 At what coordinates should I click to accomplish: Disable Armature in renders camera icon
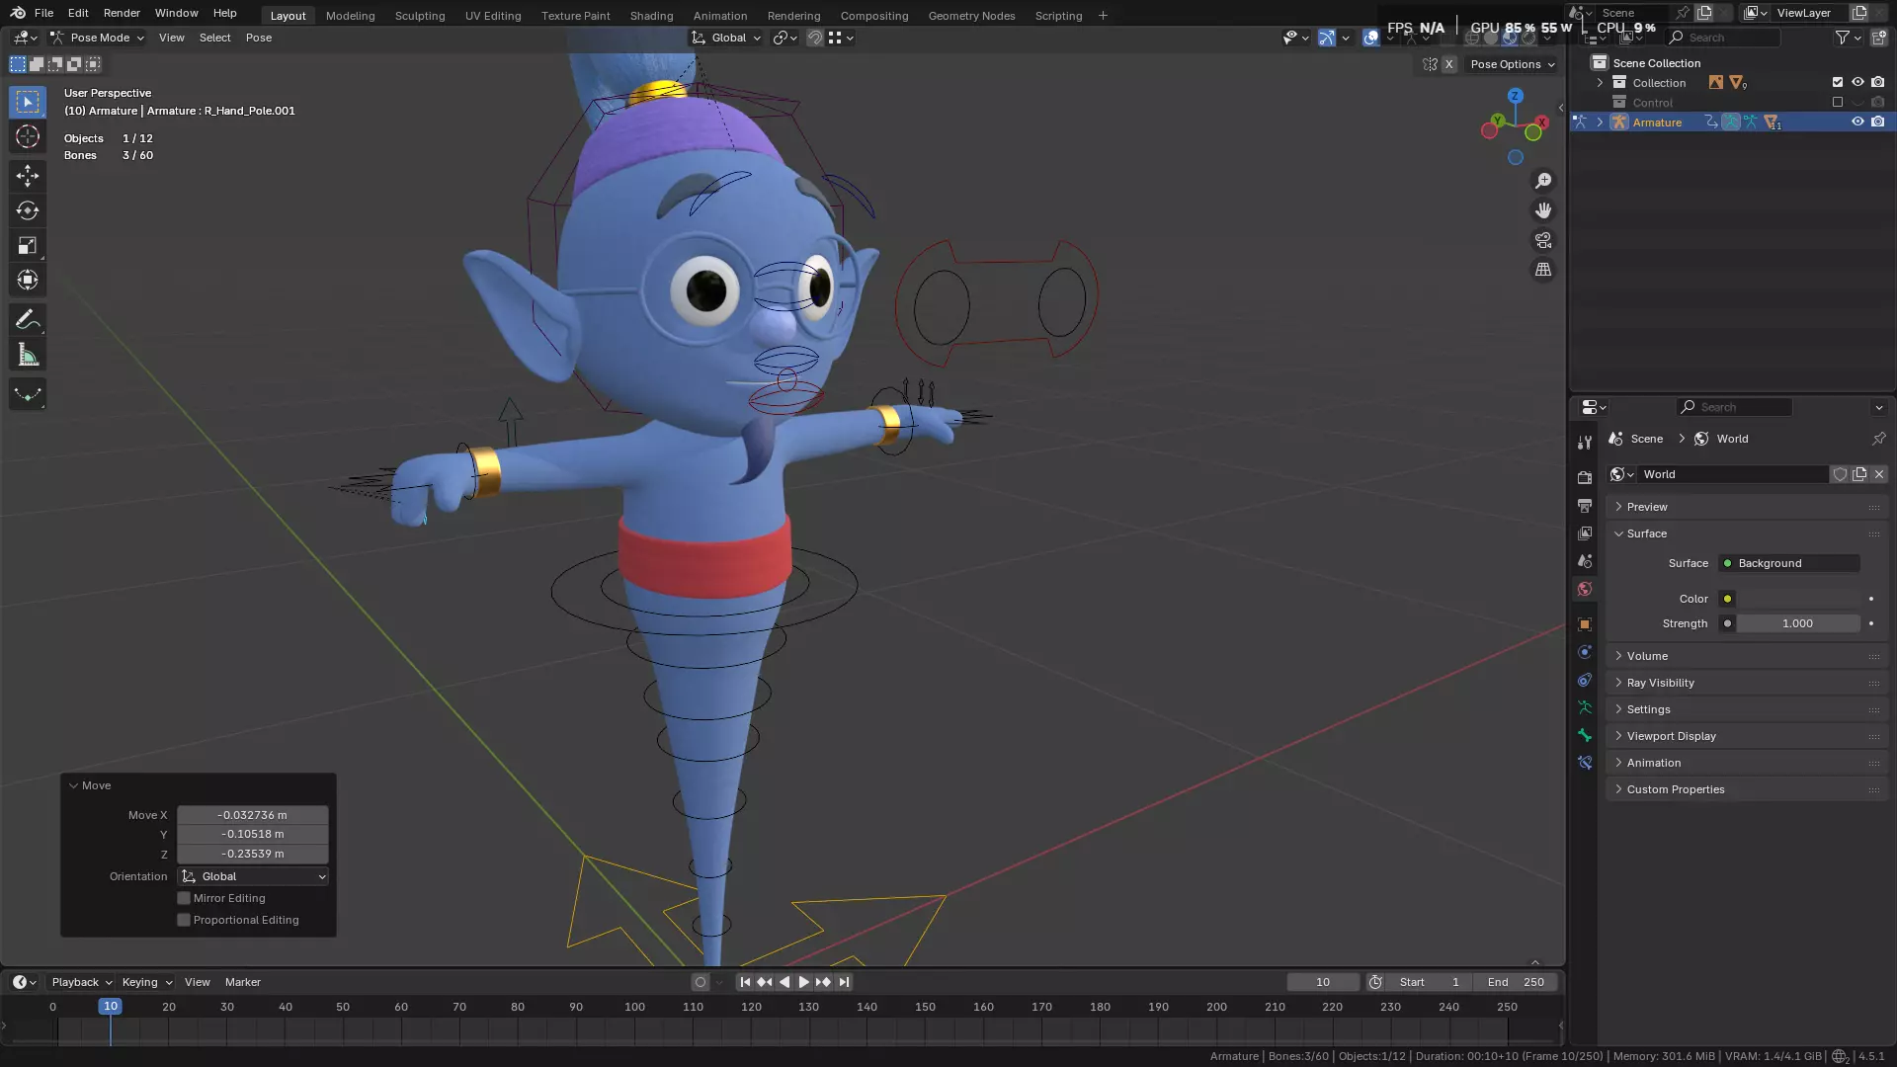click(1877, 123)
